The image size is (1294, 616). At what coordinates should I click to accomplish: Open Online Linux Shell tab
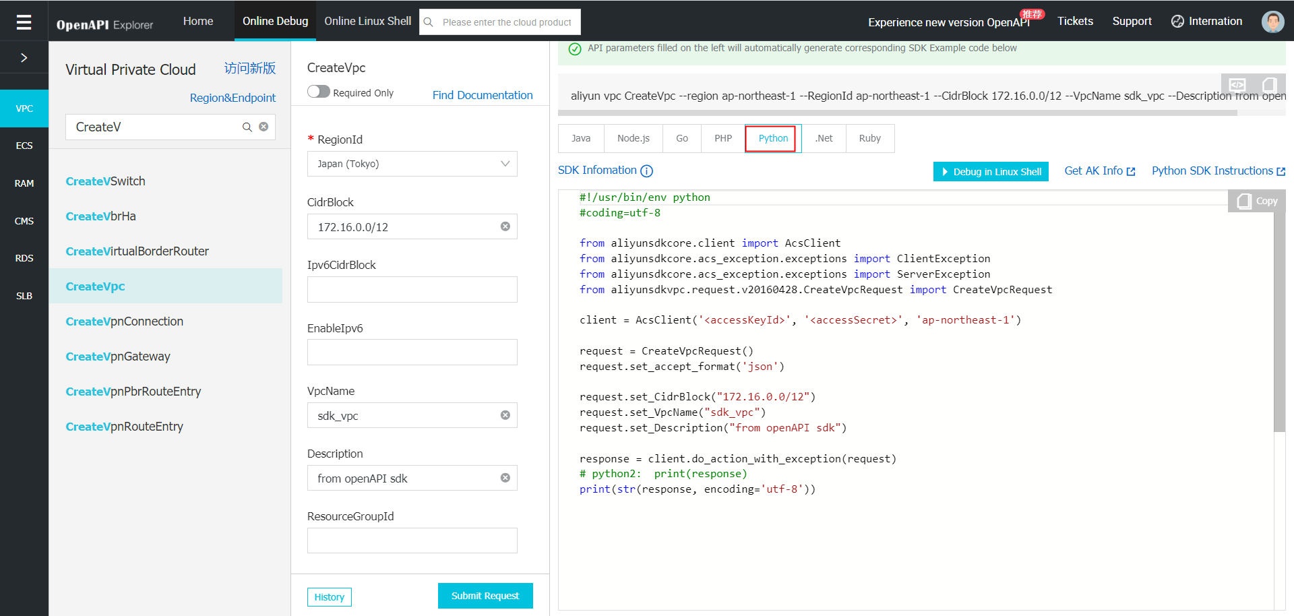click(x=367, y=21)
